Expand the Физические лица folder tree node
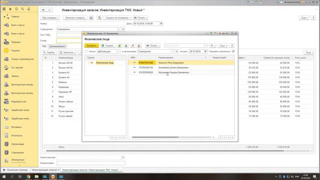 (88, 62)
